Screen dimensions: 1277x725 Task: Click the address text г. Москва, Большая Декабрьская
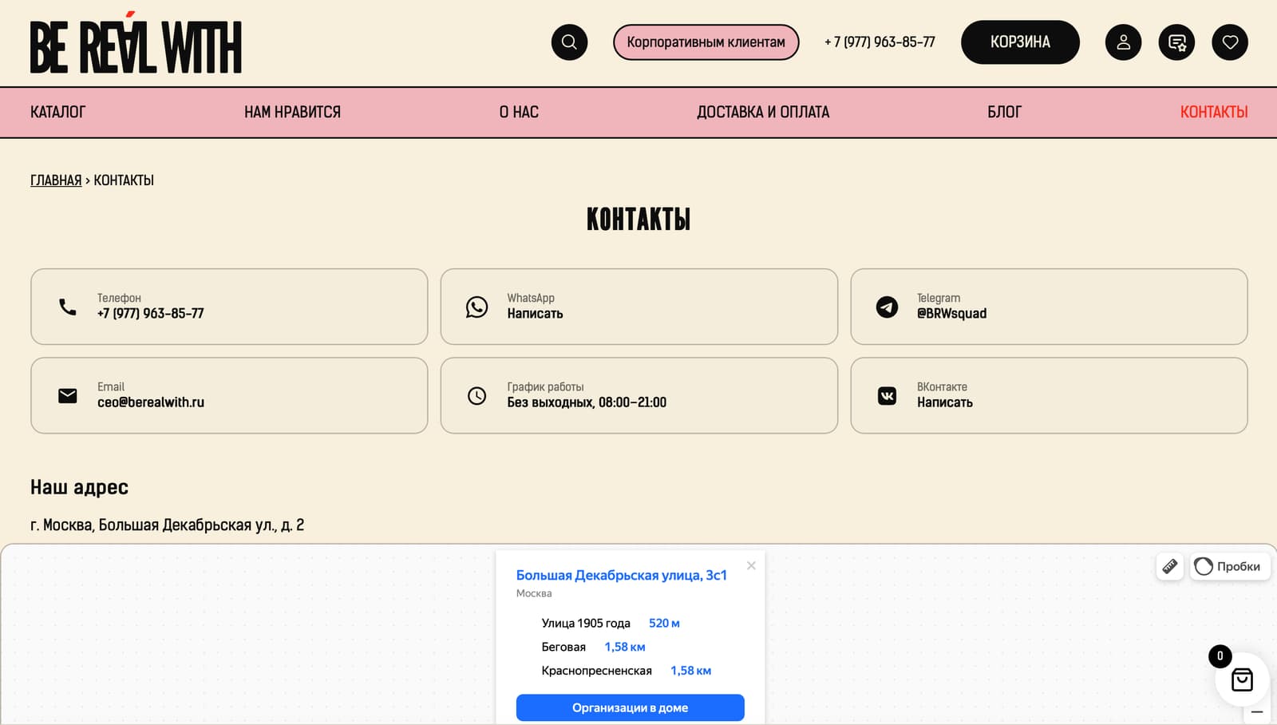click(x=167, y=525)
